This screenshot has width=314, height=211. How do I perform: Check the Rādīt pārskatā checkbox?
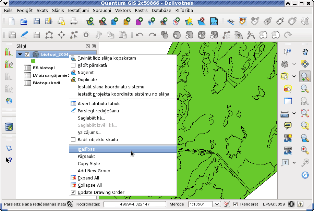(x=73, y=65)
